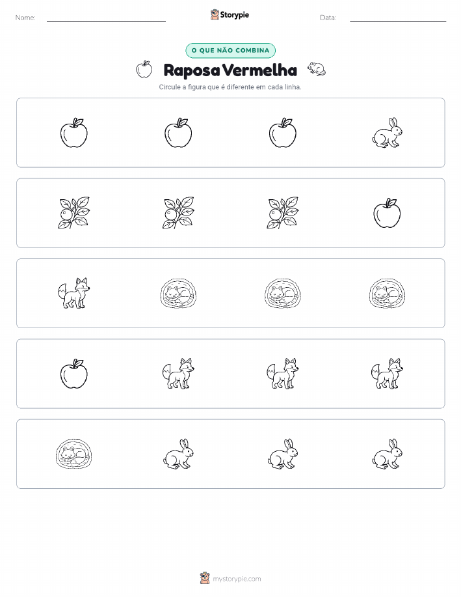Click the O QUE NÃO COMBINA badge

[x=230, y=51]
